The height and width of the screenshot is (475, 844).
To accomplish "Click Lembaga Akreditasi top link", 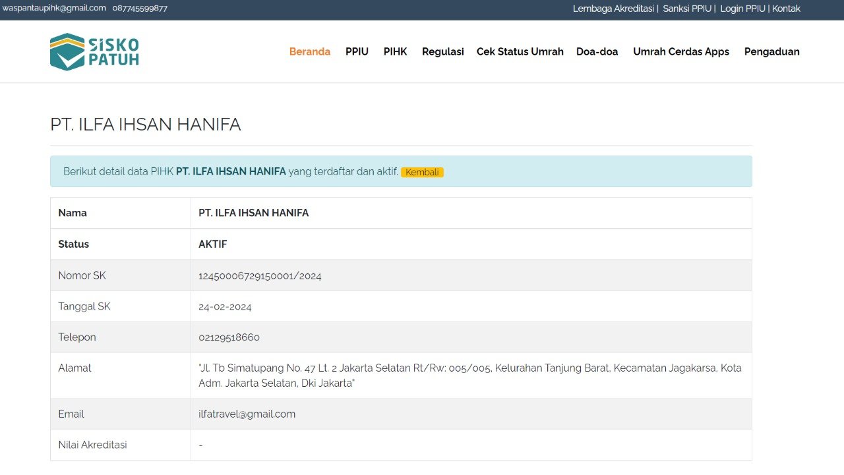I will [x=613, y=9].
